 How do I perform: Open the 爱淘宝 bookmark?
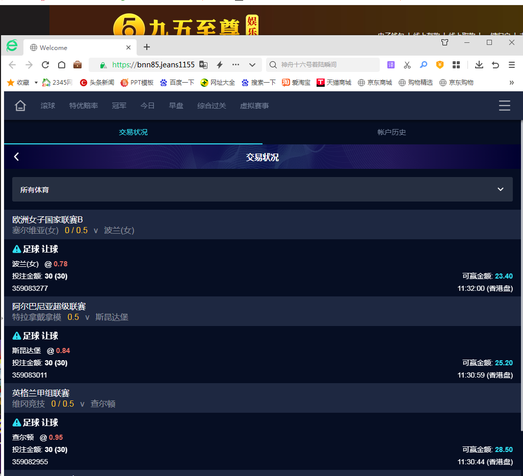[296, 83]
